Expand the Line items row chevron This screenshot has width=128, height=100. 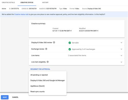[121, 56]
